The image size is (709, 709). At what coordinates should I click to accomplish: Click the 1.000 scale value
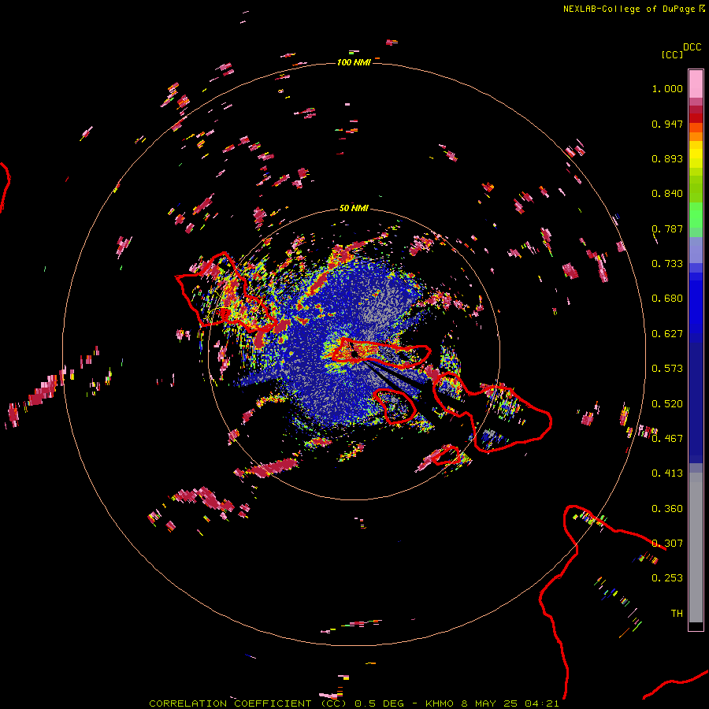(x=667, y=88)
